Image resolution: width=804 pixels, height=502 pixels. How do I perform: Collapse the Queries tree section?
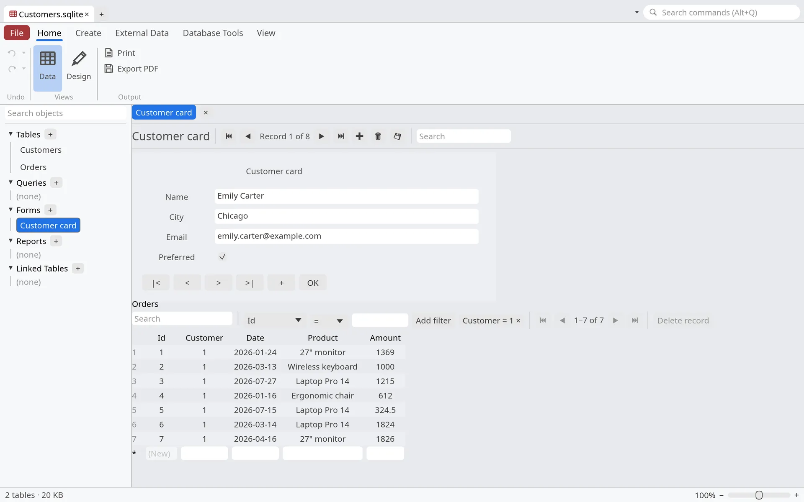[11, 183]
